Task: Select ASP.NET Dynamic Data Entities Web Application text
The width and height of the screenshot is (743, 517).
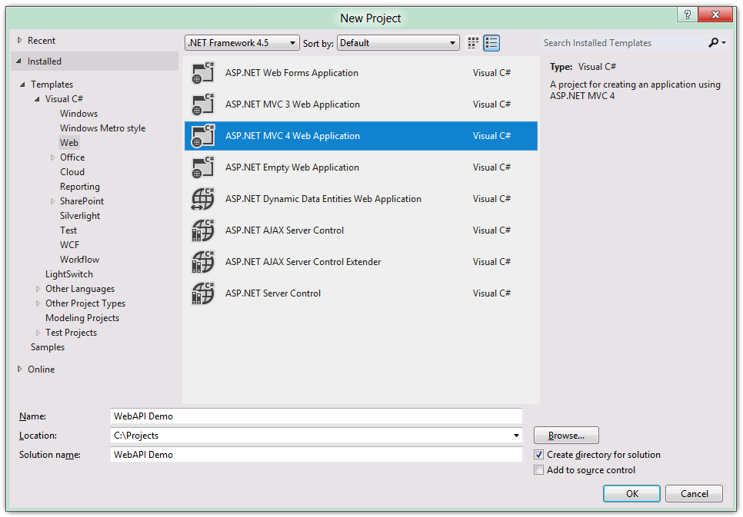Action: click(323, 199)
